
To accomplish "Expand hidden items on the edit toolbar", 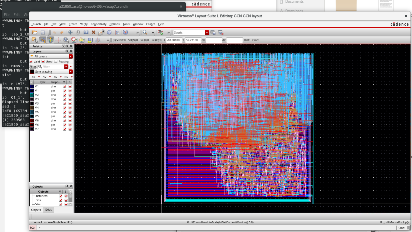I will click(x=137, y=32).
